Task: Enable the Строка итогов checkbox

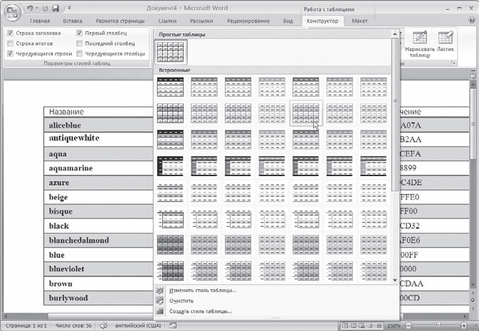Action: 10,43
